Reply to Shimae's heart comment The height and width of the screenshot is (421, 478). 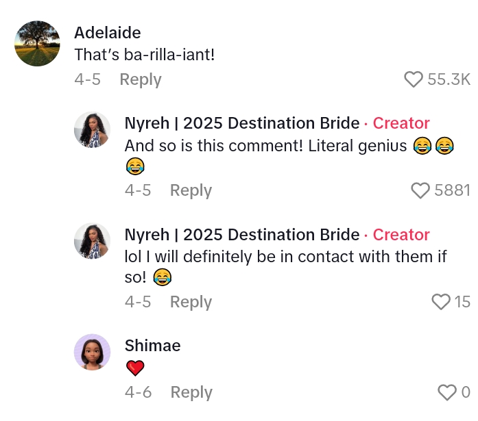191,392
